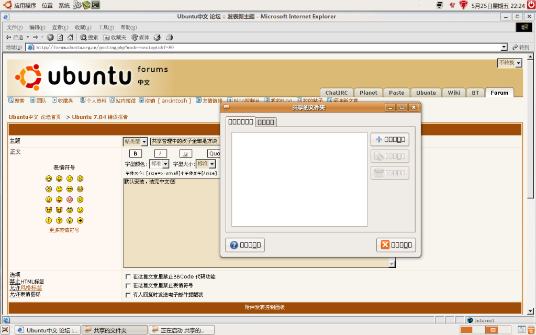
Task: Click the IE forward arrow button
Action: tap(36, 37)
